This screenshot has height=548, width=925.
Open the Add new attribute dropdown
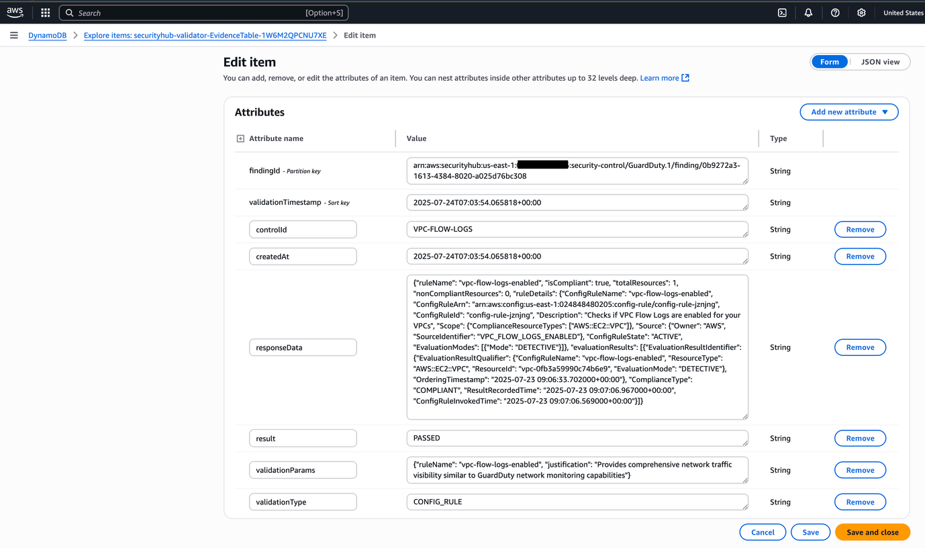848,112
